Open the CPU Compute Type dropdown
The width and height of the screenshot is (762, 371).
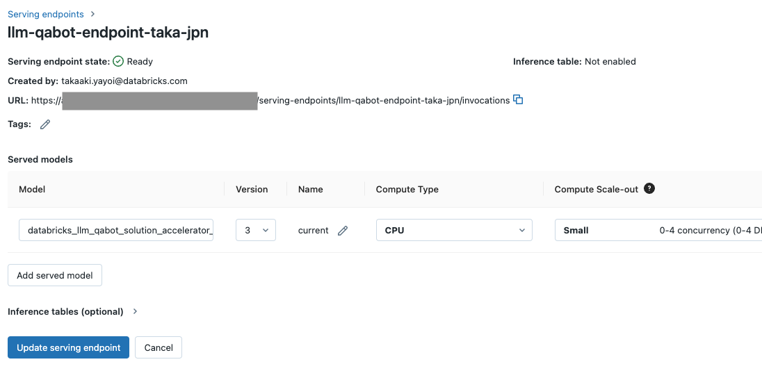454,230
